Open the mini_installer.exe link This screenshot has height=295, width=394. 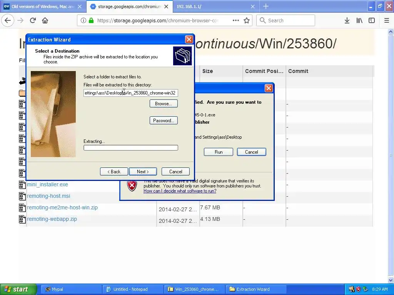pyautogui.click(x=47, y=184)
